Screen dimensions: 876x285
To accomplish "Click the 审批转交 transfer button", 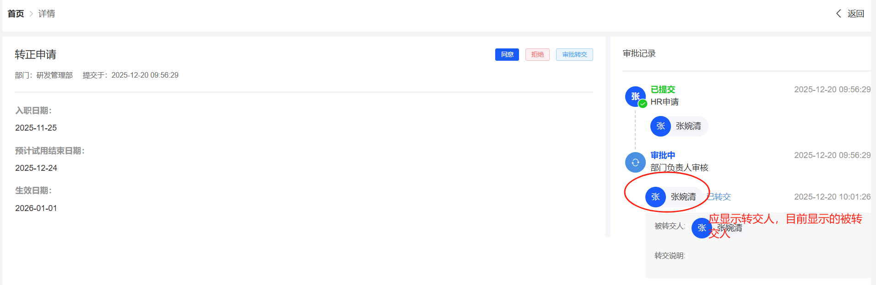I will (x=574, y=54).
